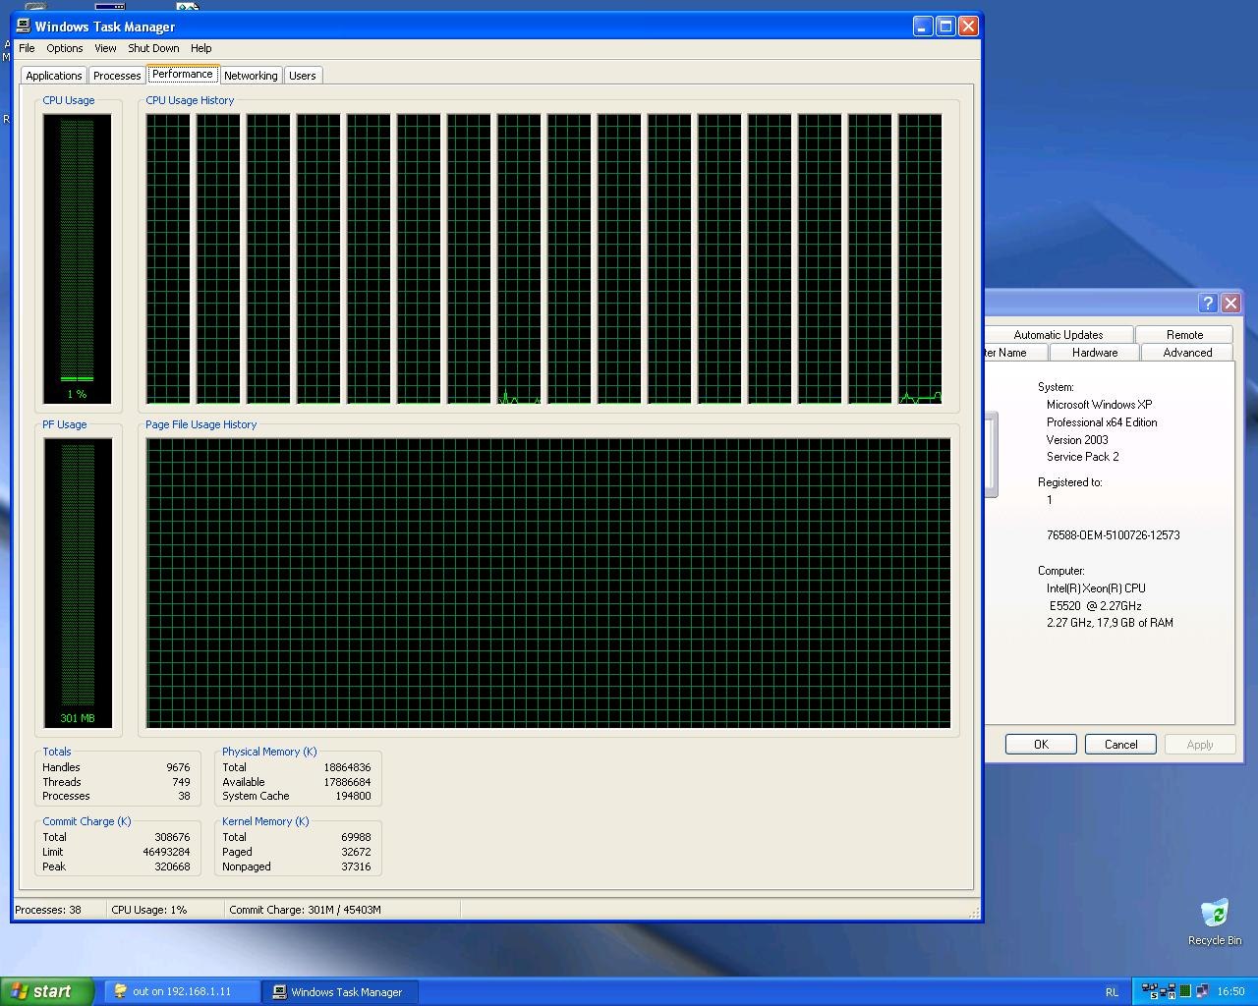Image resolution: width=1258 pixels, height=1006 pixels.
Task: Click Physical Memory Available 17886684
Action: (x=347, y=782)
